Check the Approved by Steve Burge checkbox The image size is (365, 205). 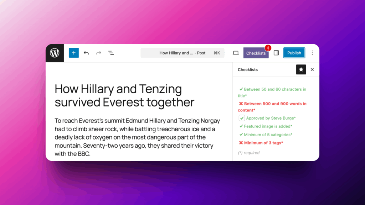click(242, 118)
